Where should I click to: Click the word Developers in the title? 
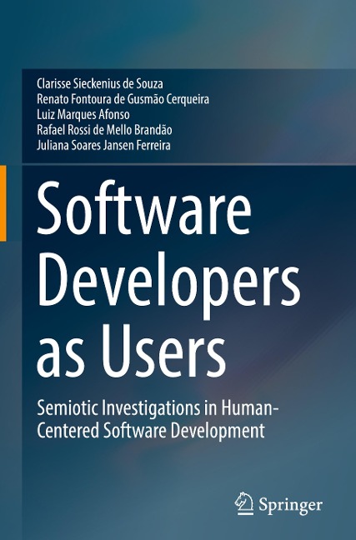pyautogui.click(x=168, y=286)
